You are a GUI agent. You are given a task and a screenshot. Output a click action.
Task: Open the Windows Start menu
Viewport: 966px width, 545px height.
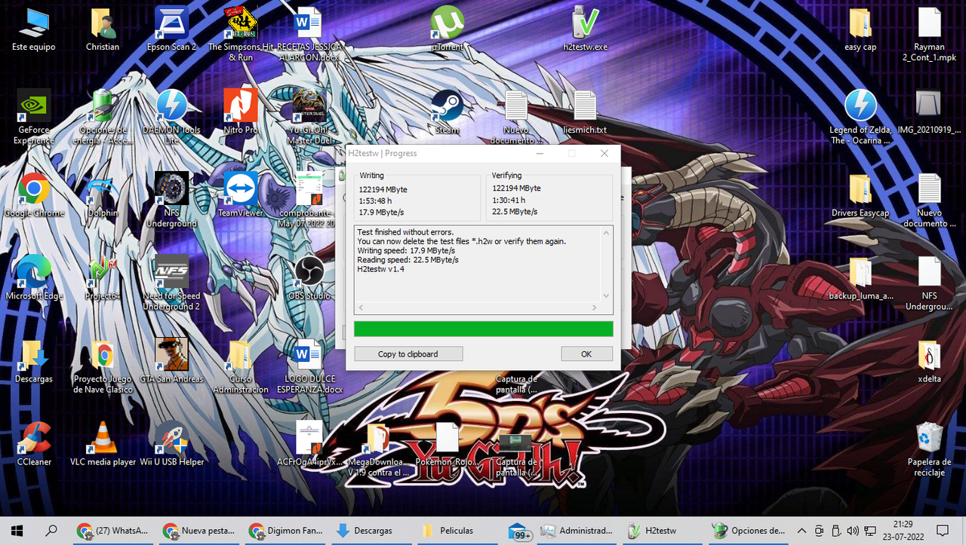pos(17,531)
